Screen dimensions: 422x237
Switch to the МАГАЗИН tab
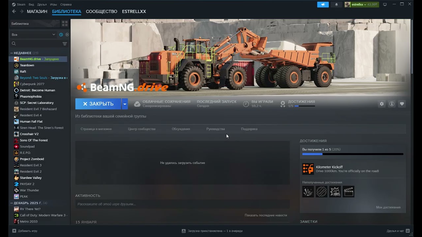pos(37,12)
